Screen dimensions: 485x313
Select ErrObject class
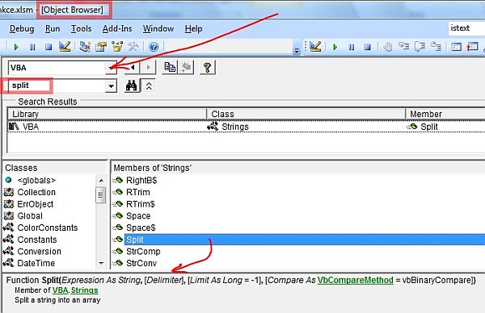[x=36, y=204]
